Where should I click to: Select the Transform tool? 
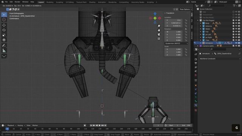pos(4,40)
